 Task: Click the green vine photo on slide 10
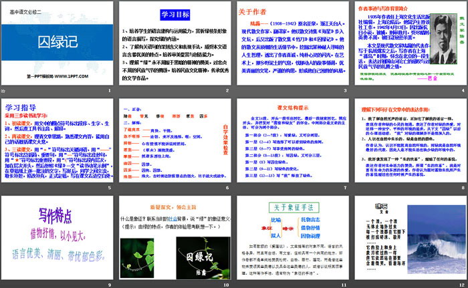pos(137,258)
